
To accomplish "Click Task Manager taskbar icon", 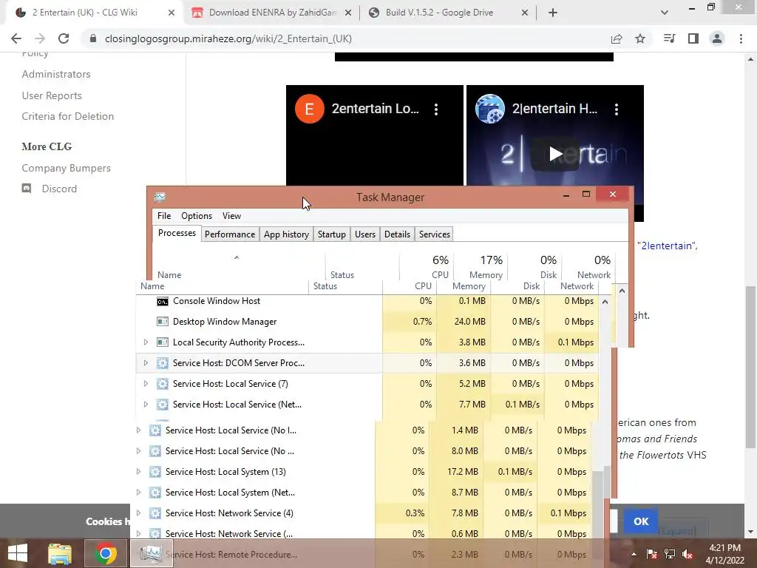I will pyautogui.click(x=151, y=553).
